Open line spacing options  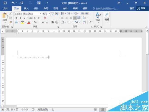point(85,18)
